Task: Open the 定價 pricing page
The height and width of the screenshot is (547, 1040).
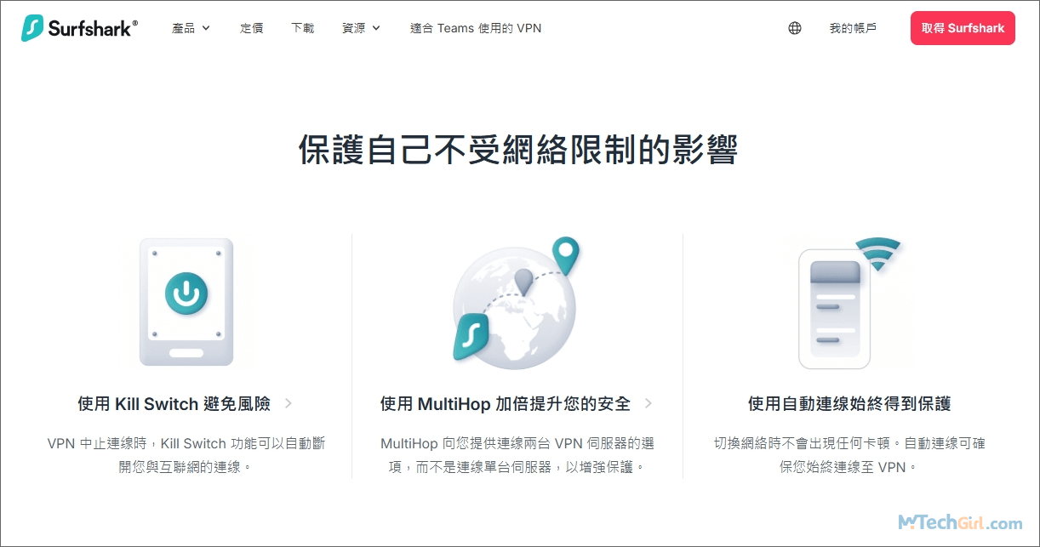Action: click(x=252, y=28)
